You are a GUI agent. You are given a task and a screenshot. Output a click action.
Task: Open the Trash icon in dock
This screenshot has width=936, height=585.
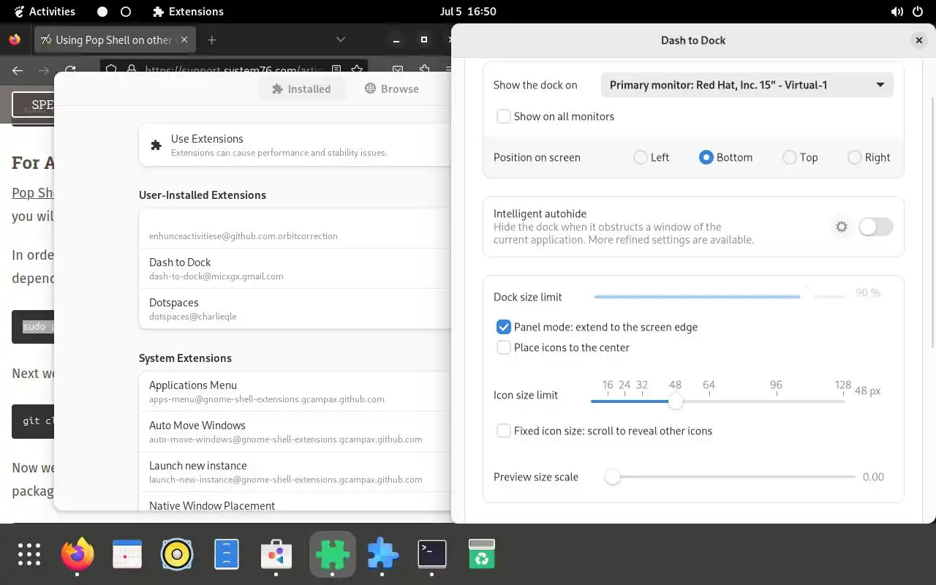tap(482, 554)
